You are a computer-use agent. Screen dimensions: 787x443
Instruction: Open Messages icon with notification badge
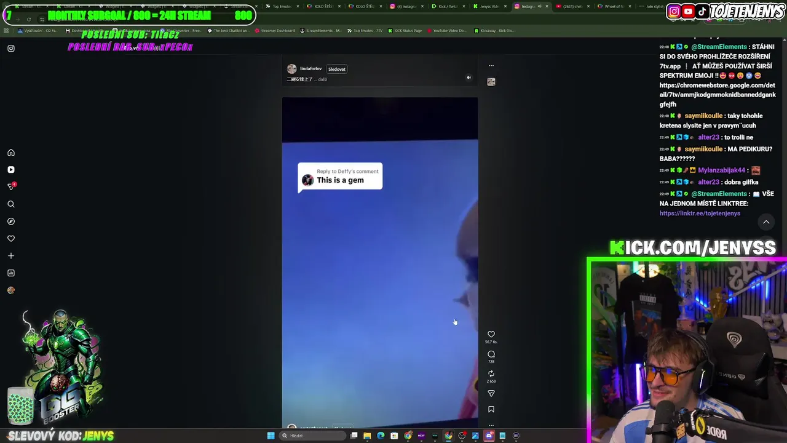point(11,186)
